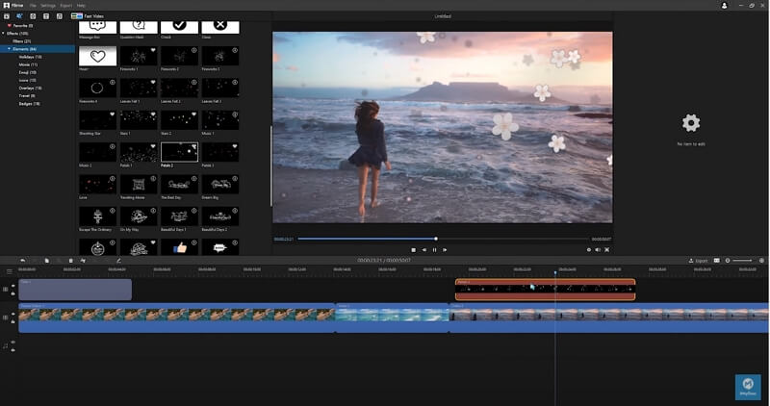The height and width of the screenshot is (406, 770).
Task: Collapse the Elements tree node
Action: [9, 49]
